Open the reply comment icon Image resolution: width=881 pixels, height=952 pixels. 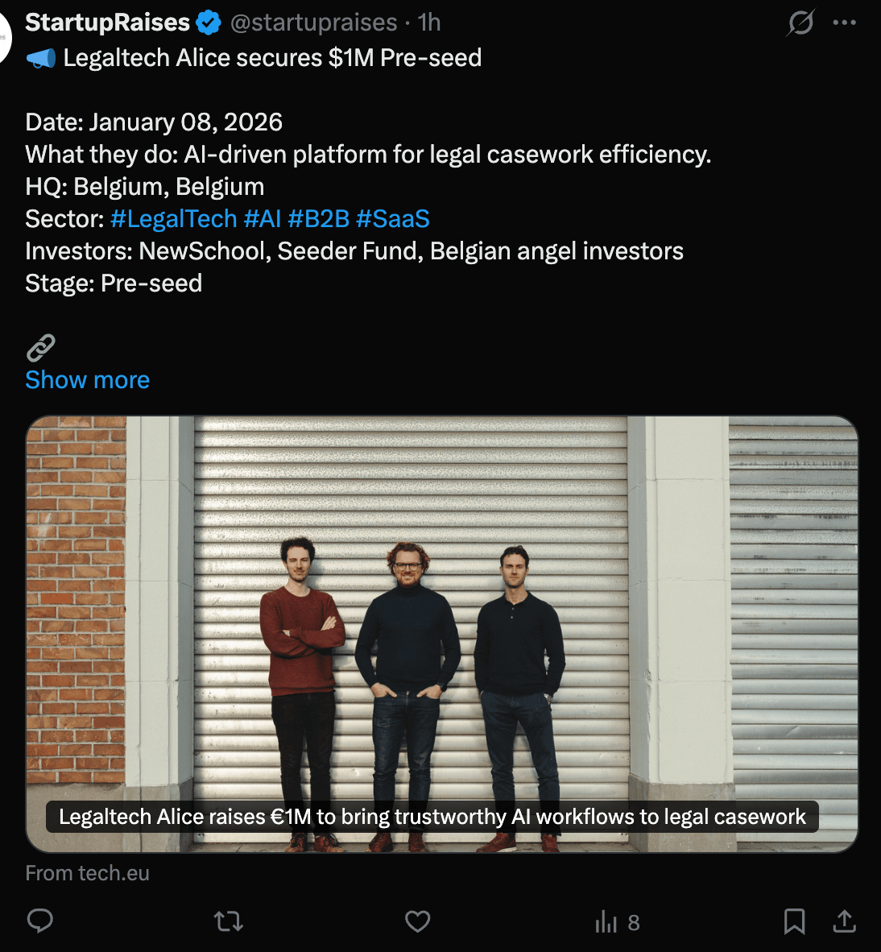coord(40,921)
